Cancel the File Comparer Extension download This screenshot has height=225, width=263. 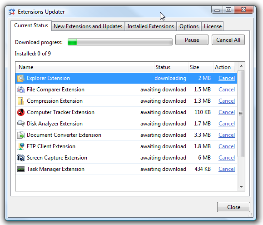(x=227, y=90)
